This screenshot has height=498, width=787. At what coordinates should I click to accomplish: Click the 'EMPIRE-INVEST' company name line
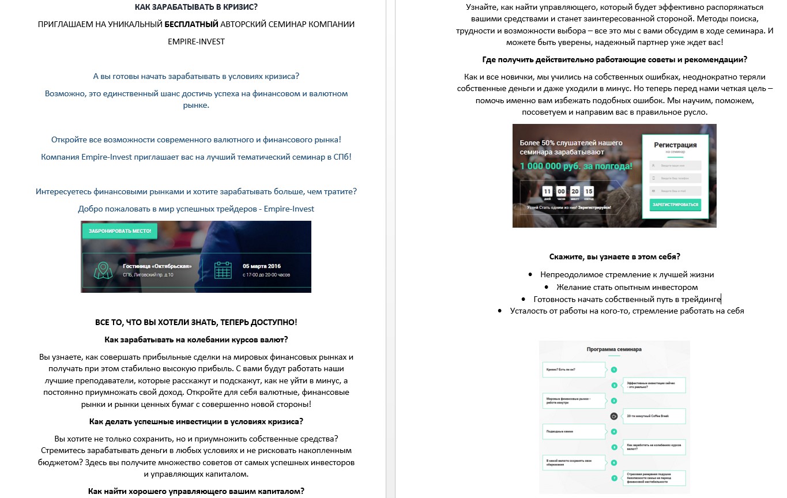pyautogui.click(x=196, y=41)
